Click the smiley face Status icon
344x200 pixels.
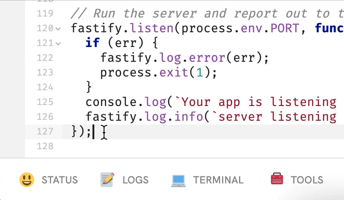[x=27, y=180]
